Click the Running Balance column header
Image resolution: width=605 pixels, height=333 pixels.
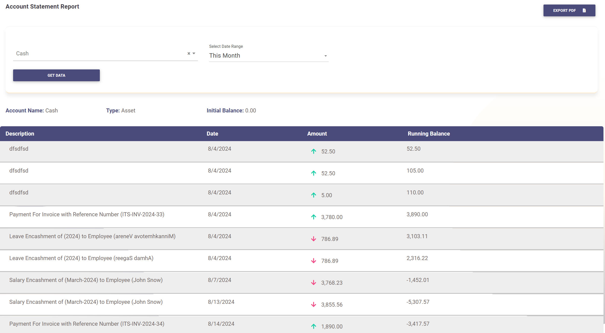pos(429,134)
